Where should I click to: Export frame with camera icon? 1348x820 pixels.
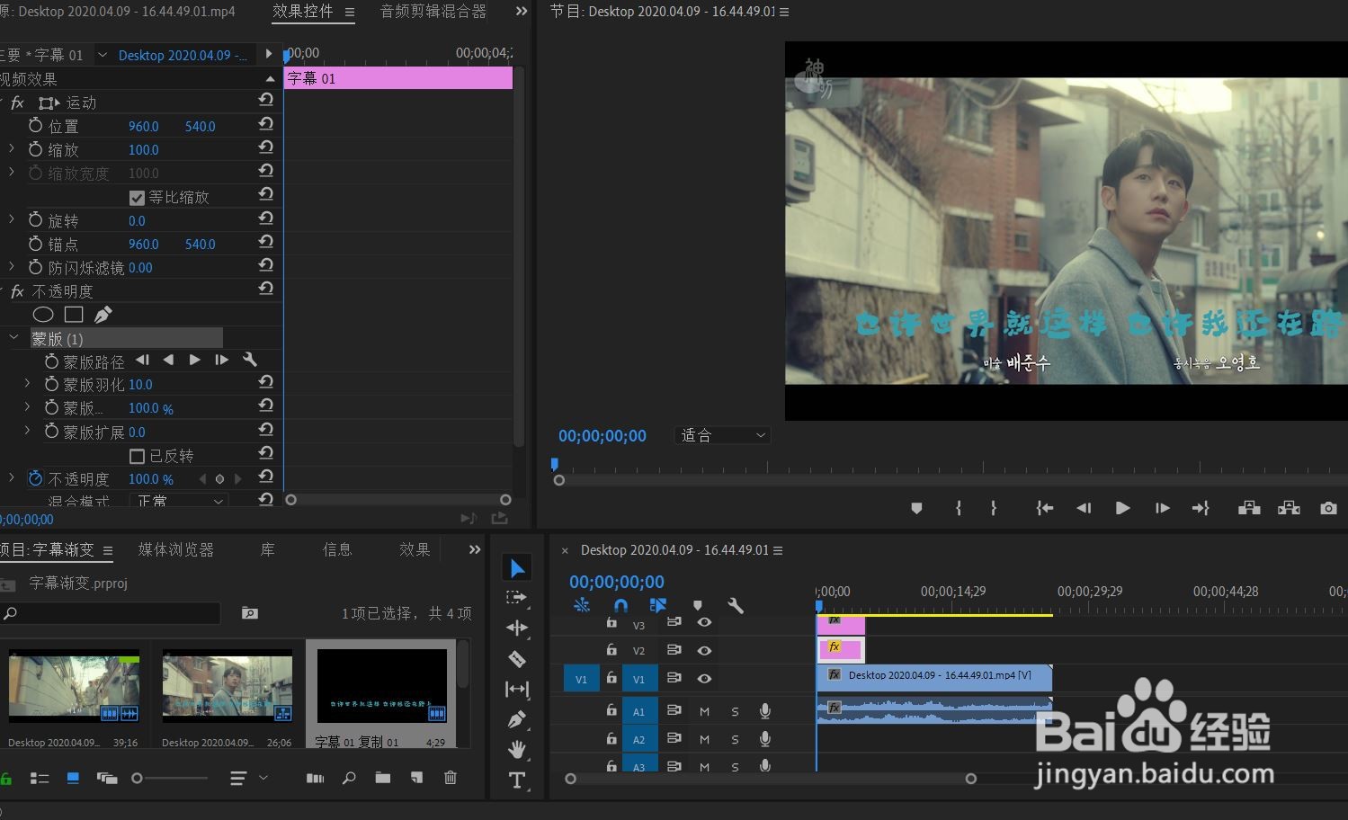1328,508
